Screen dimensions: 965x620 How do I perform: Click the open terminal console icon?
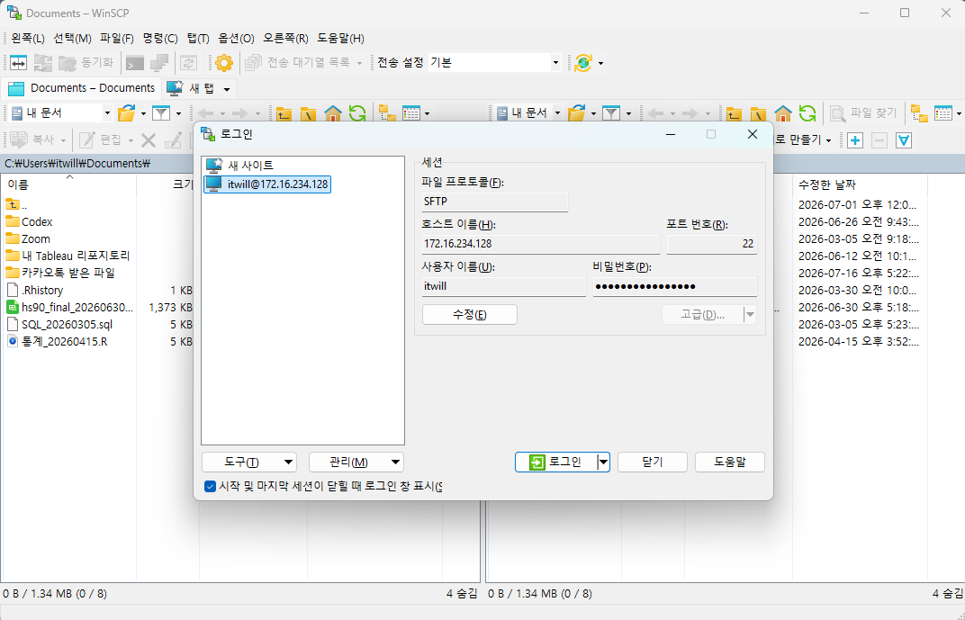(135, 63)
